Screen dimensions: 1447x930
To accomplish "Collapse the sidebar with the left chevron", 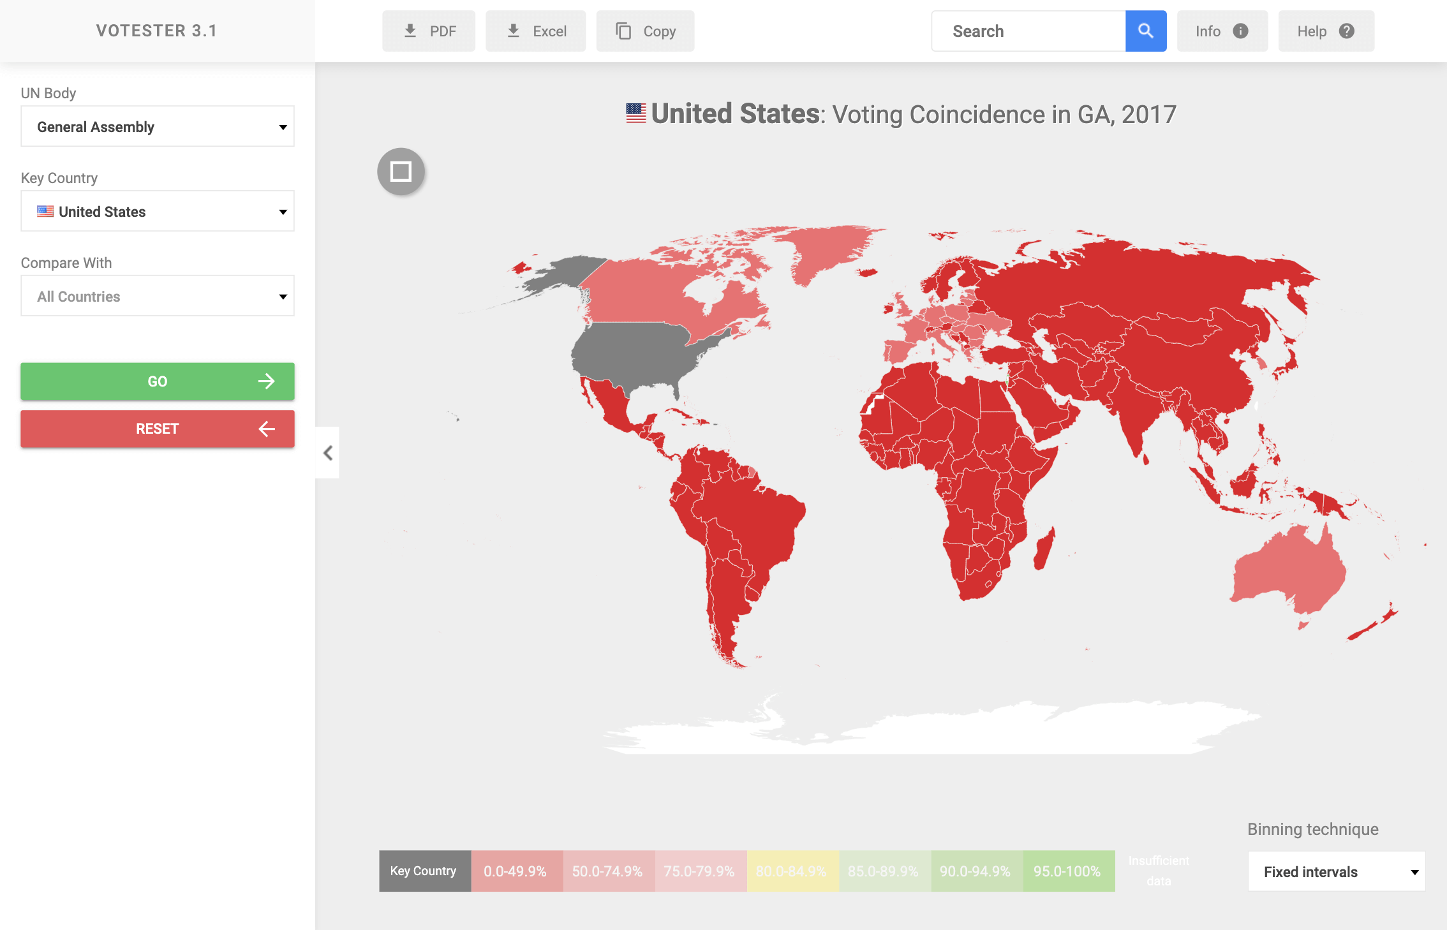I will tap(327, 453).
